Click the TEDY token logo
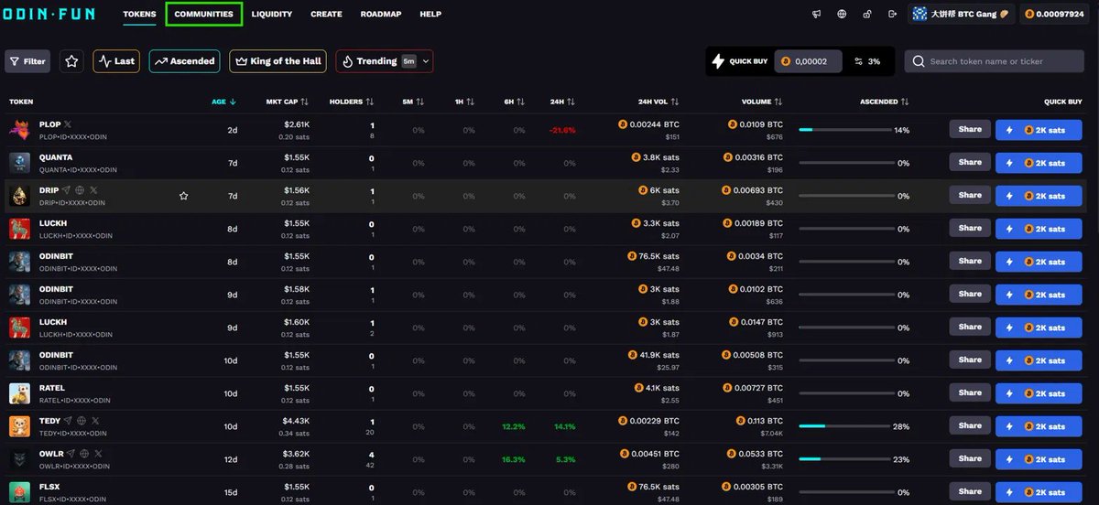Viewport: 1099px width, 505px height. pyautogui.click(x=19, y=426)
